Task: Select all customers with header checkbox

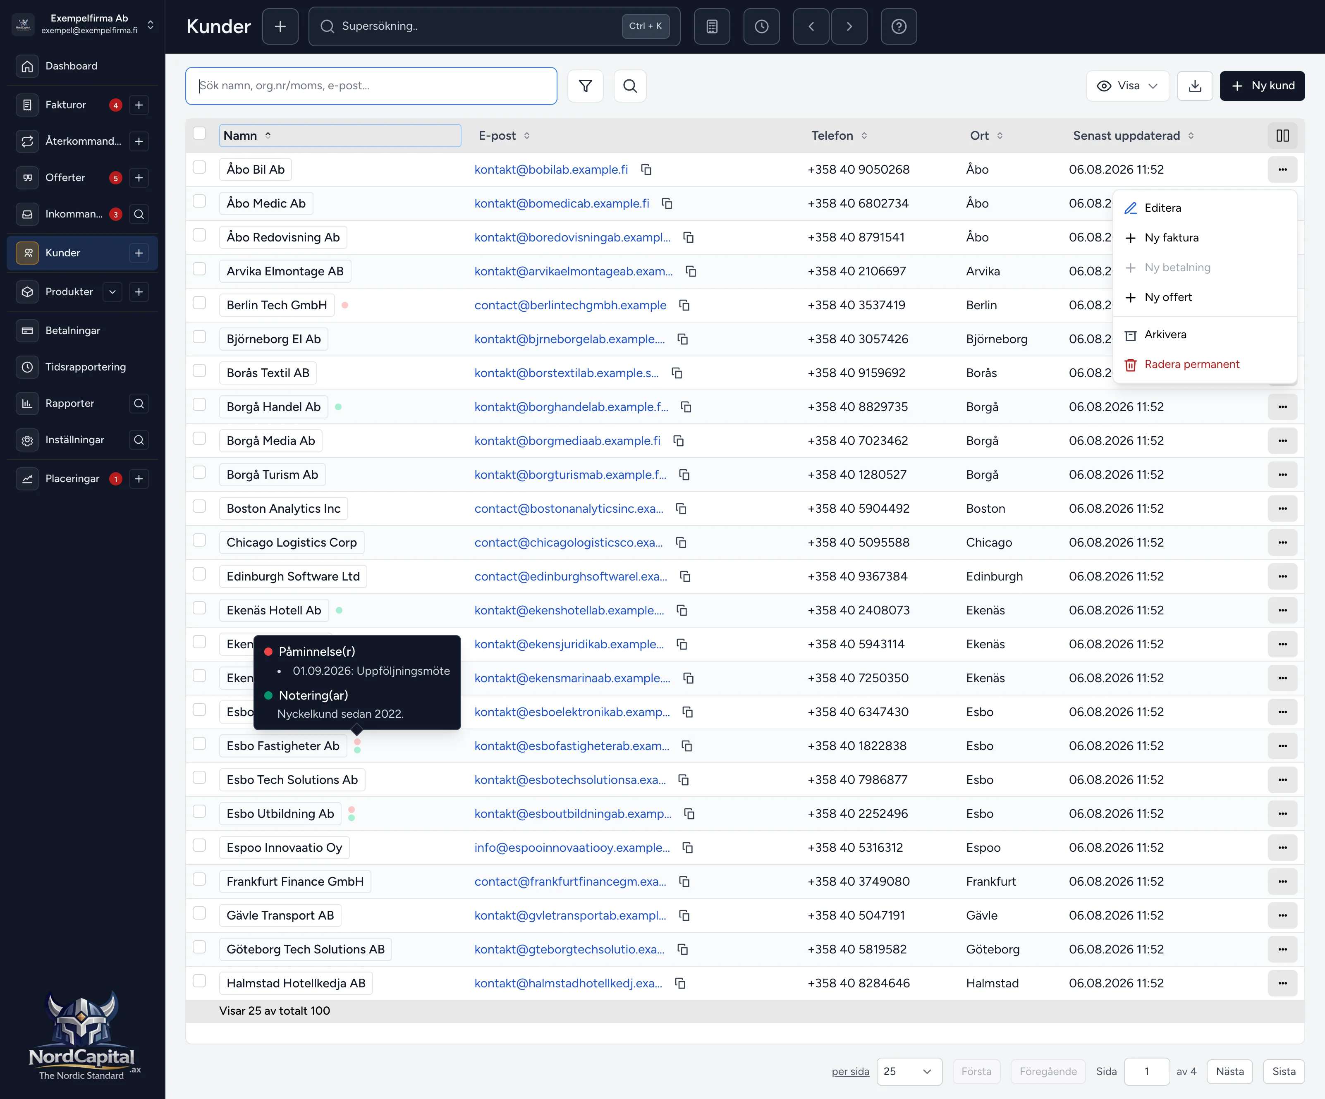Action: pyautogui.click(x=199, y=134)
